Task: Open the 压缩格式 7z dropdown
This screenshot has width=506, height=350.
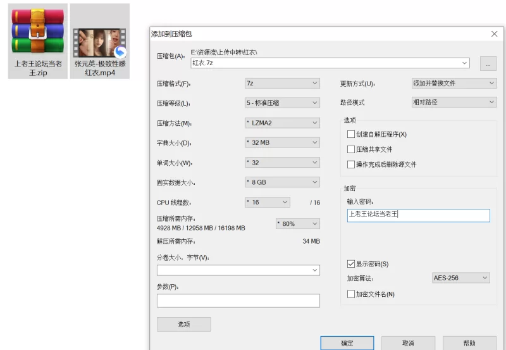Action: point(282,84)
